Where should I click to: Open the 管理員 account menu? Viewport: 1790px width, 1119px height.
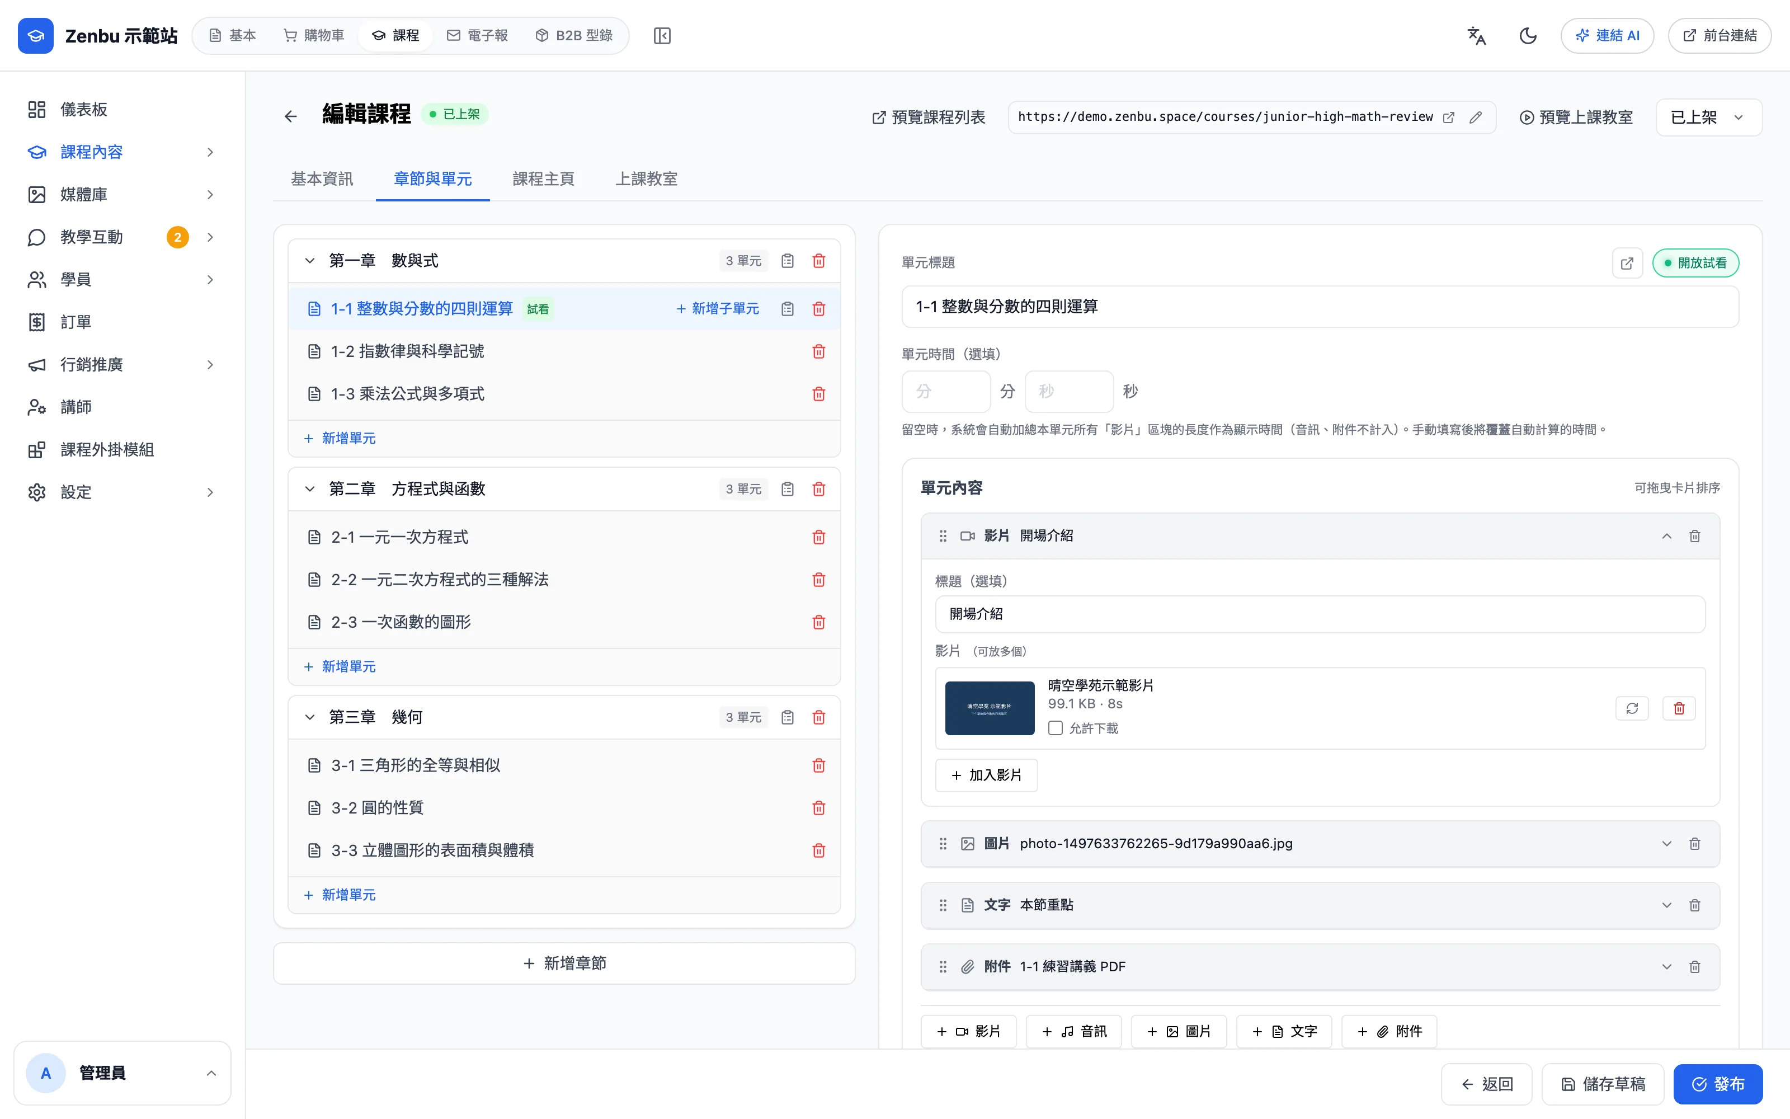(122, 1073)
